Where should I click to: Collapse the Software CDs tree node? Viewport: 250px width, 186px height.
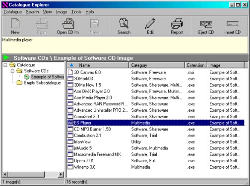coord(12,71)
